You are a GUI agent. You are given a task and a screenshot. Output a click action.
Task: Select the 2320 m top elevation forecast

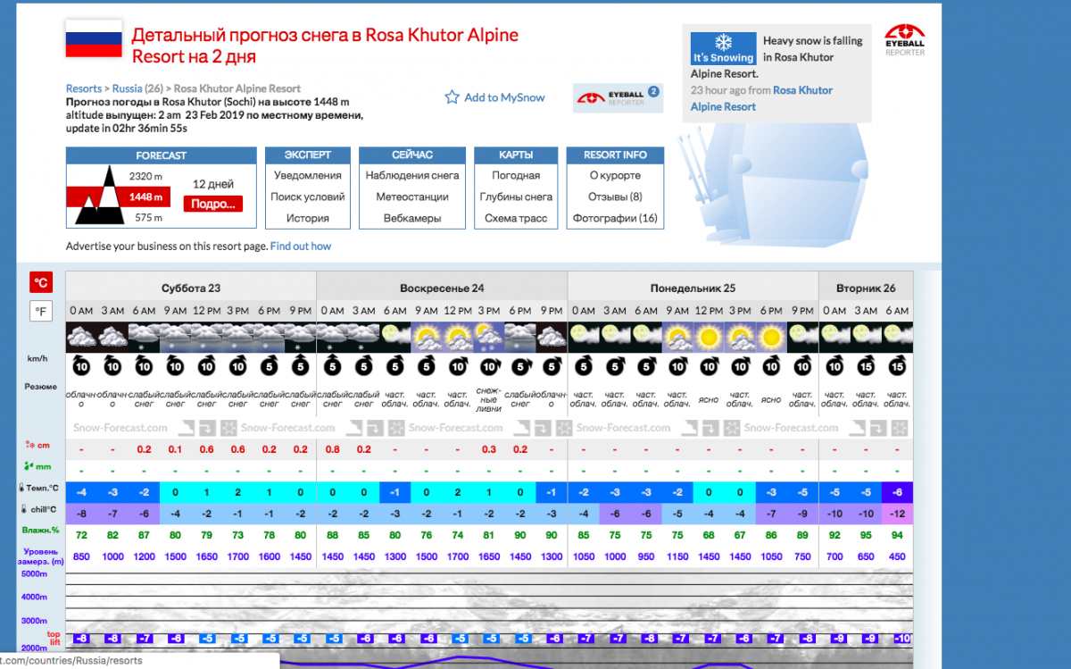[x=145, y=177]
